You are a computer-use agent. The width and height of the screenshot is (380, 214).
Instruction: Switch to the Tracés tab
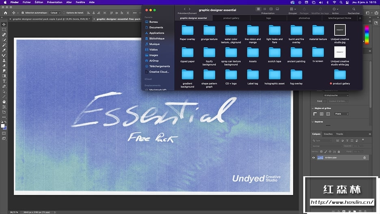coord(339,134)
